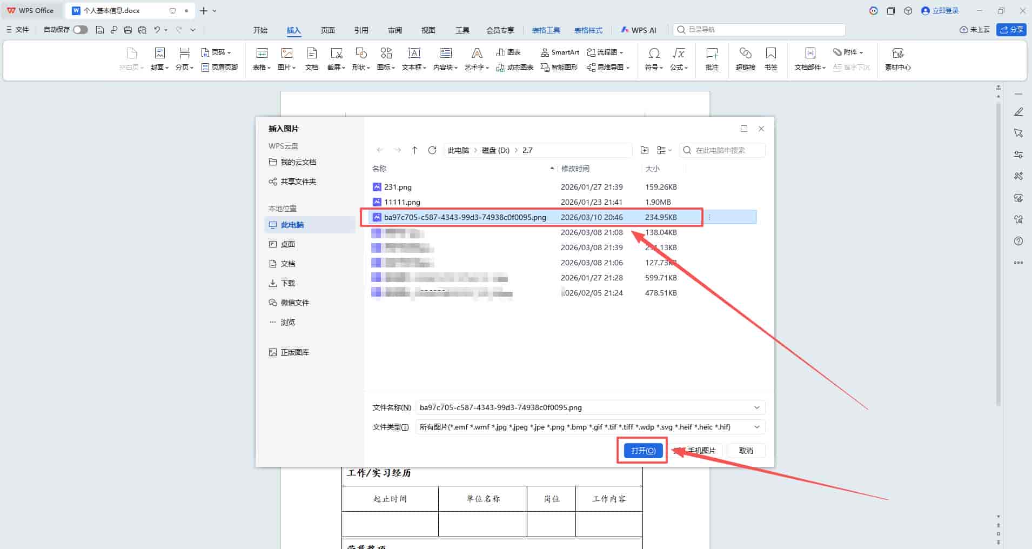Open the 素材中心 material center
The height and width of the screenshot is (549, 1032).
(897, 59)
